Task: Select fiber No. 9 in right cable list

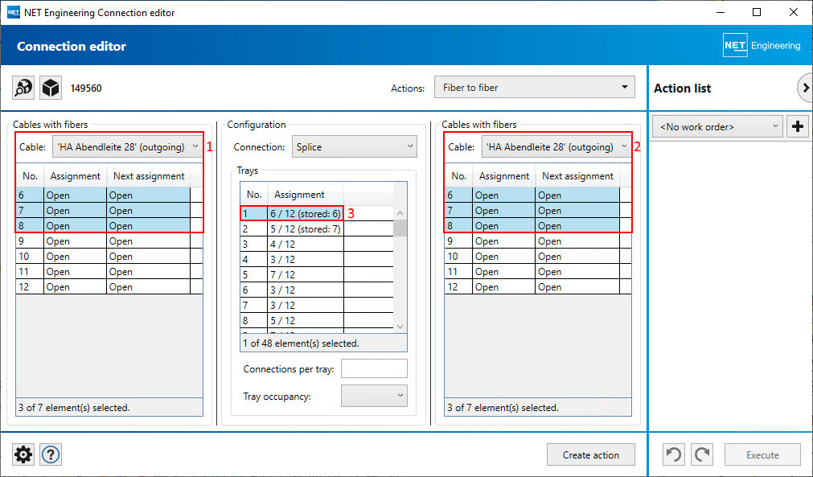Action: point(538,241)
